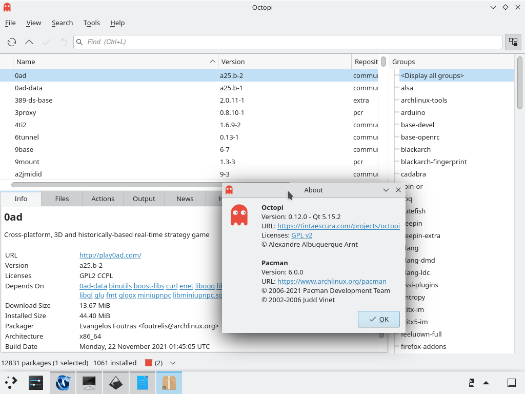This screenshot has height=394, width=525.
Task: Click in the Find search field
Action: pos(288,42)
